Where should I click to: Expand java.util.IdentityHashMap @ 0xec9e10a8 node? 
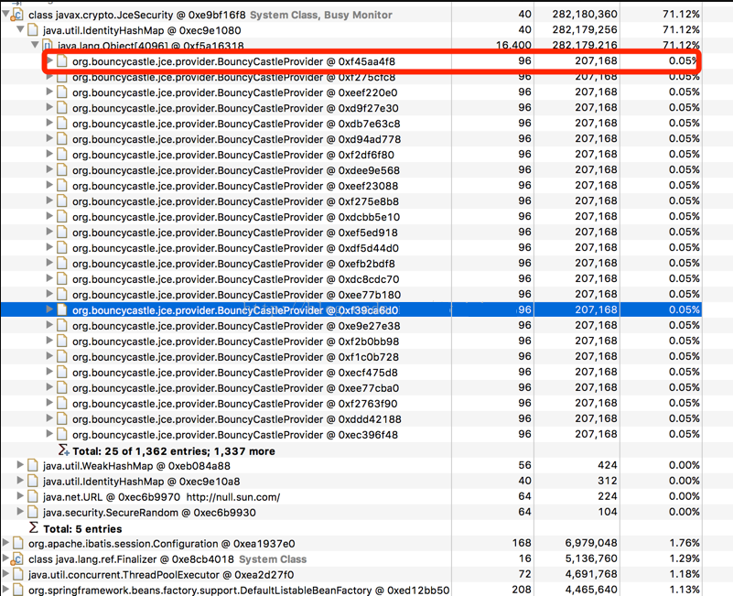coord(20,480)
